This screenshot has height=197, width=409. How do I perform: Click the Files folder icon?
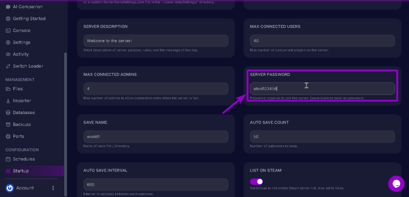coord(8,89)
